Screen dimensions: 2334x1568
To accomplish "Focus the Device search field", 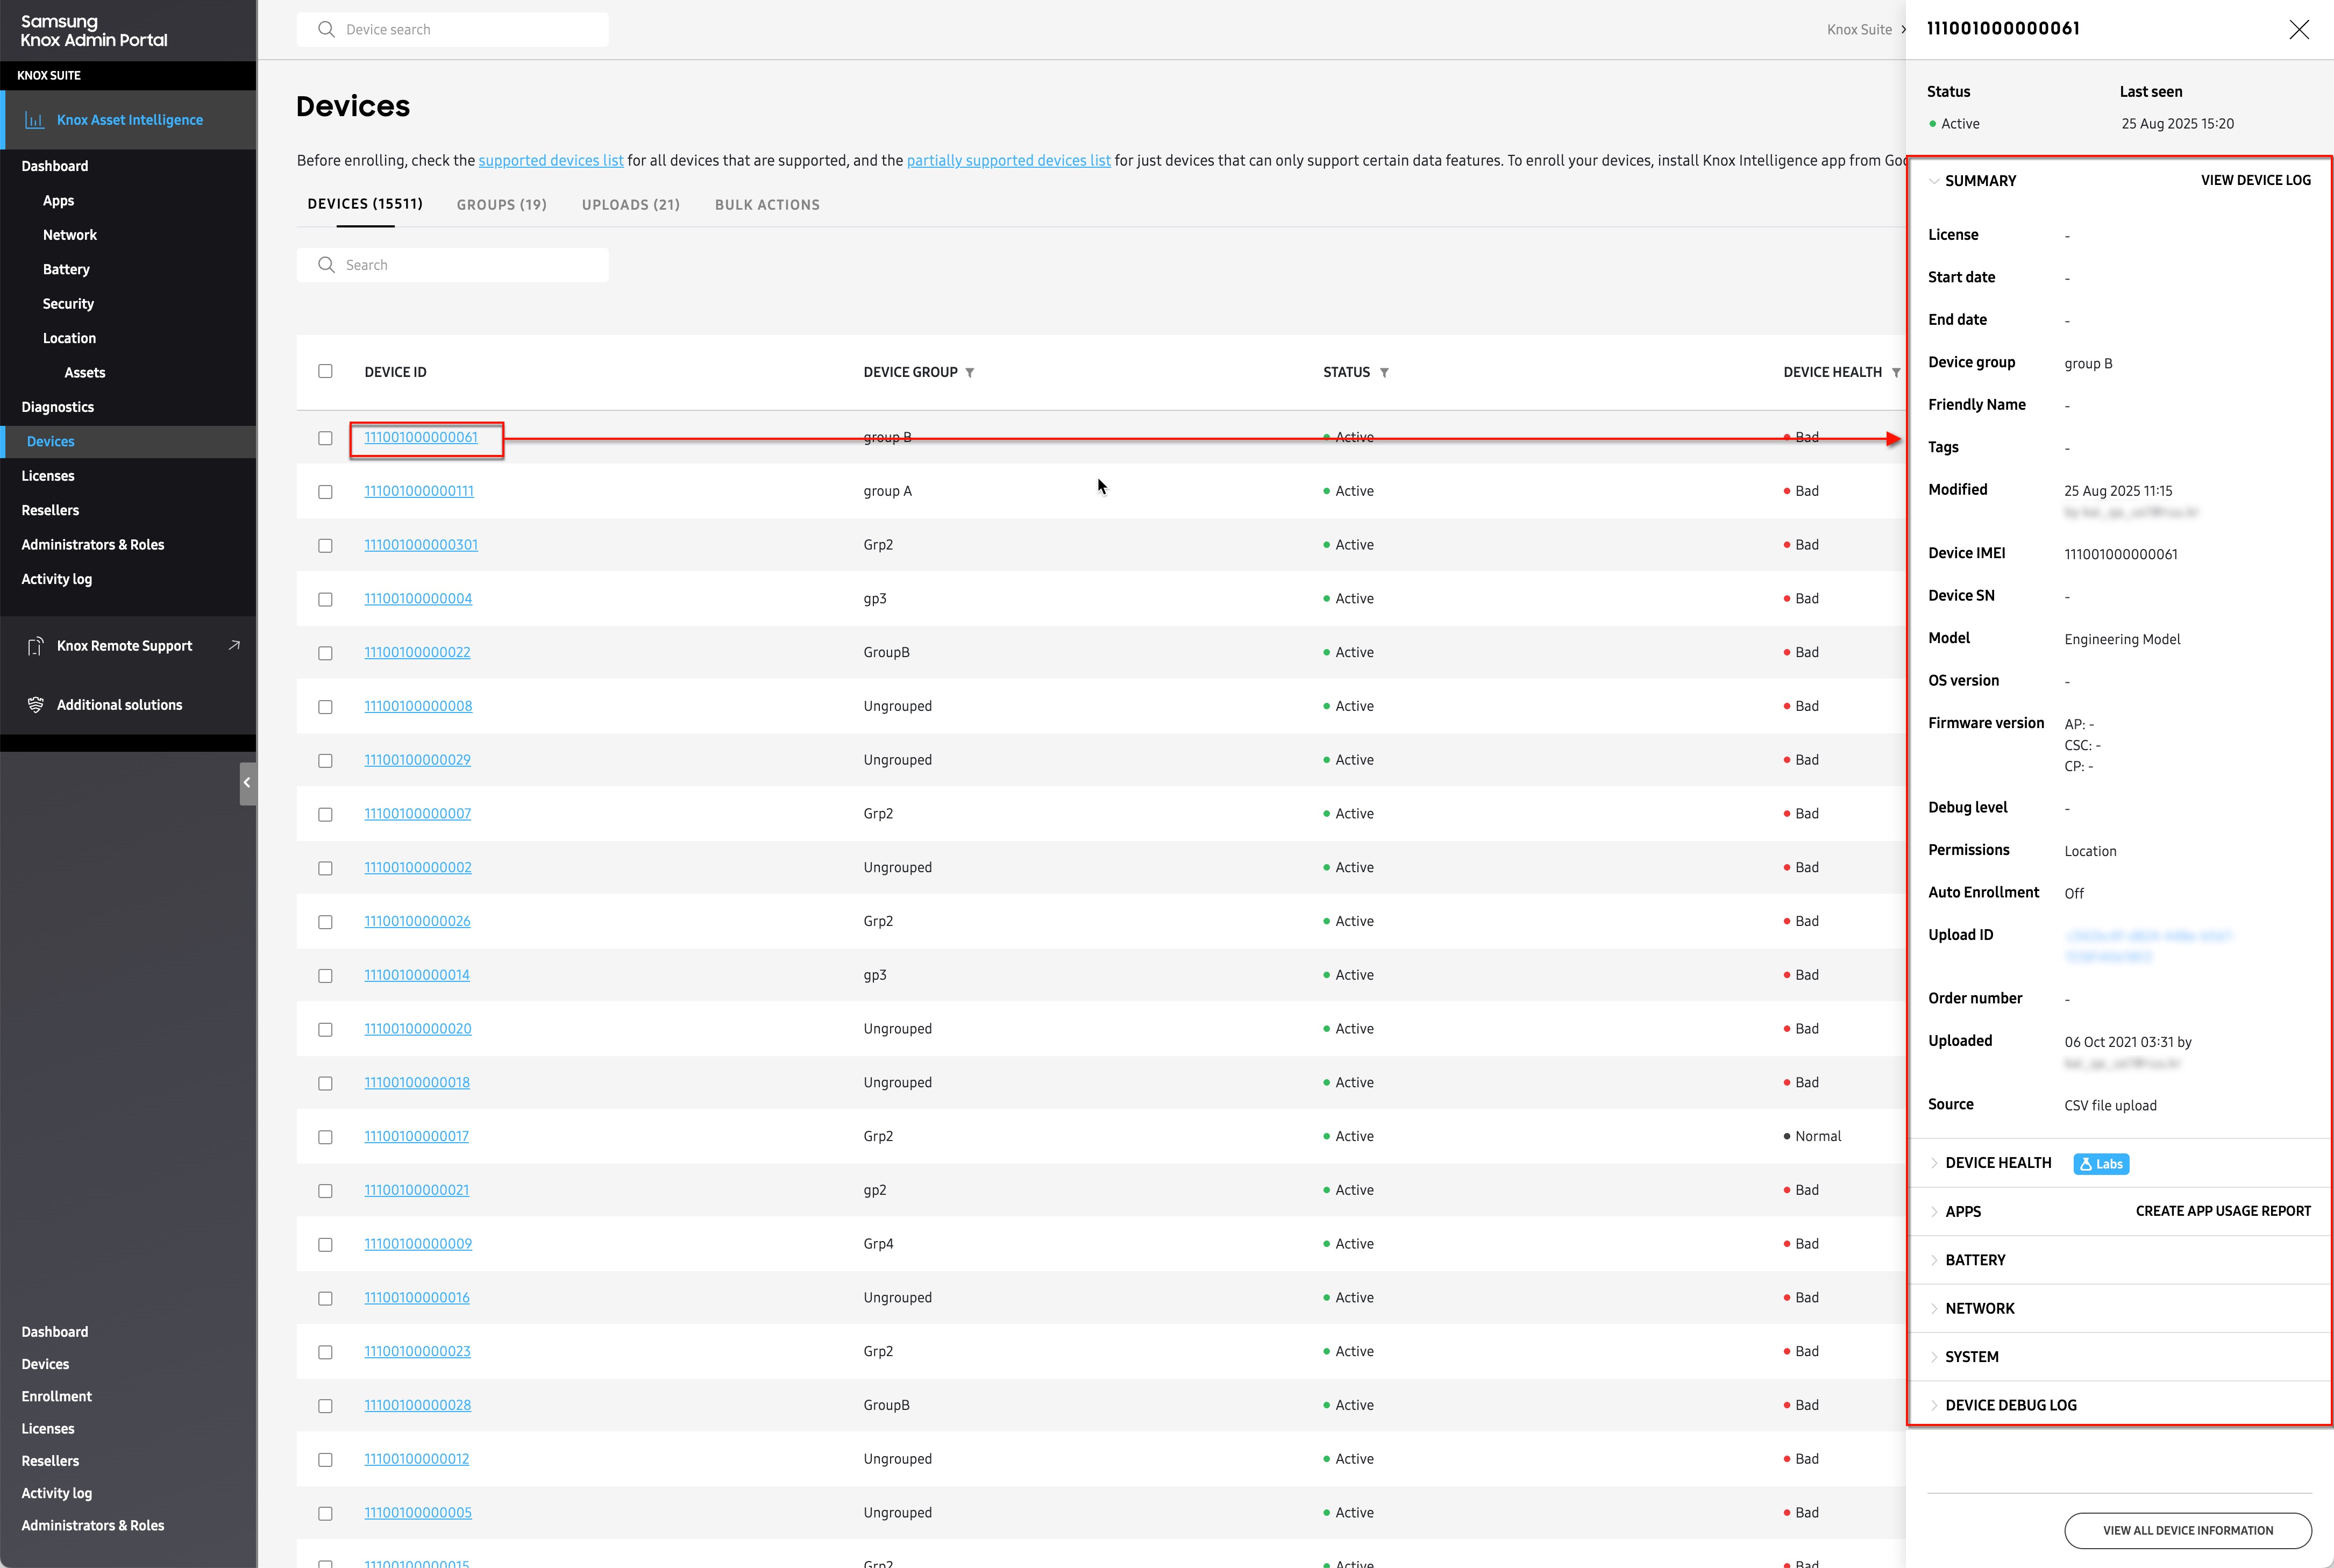I will tap(452, 29).
